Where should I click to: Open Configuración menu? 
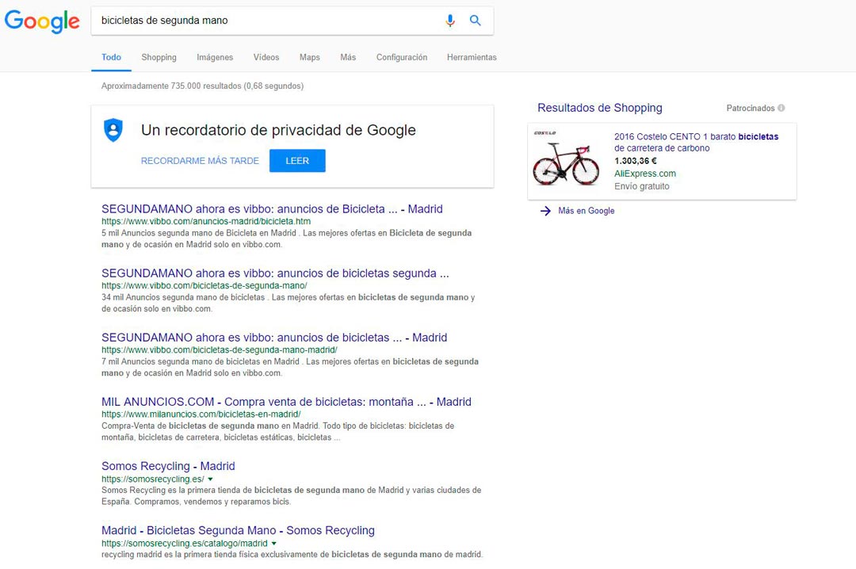coord(401,57)
